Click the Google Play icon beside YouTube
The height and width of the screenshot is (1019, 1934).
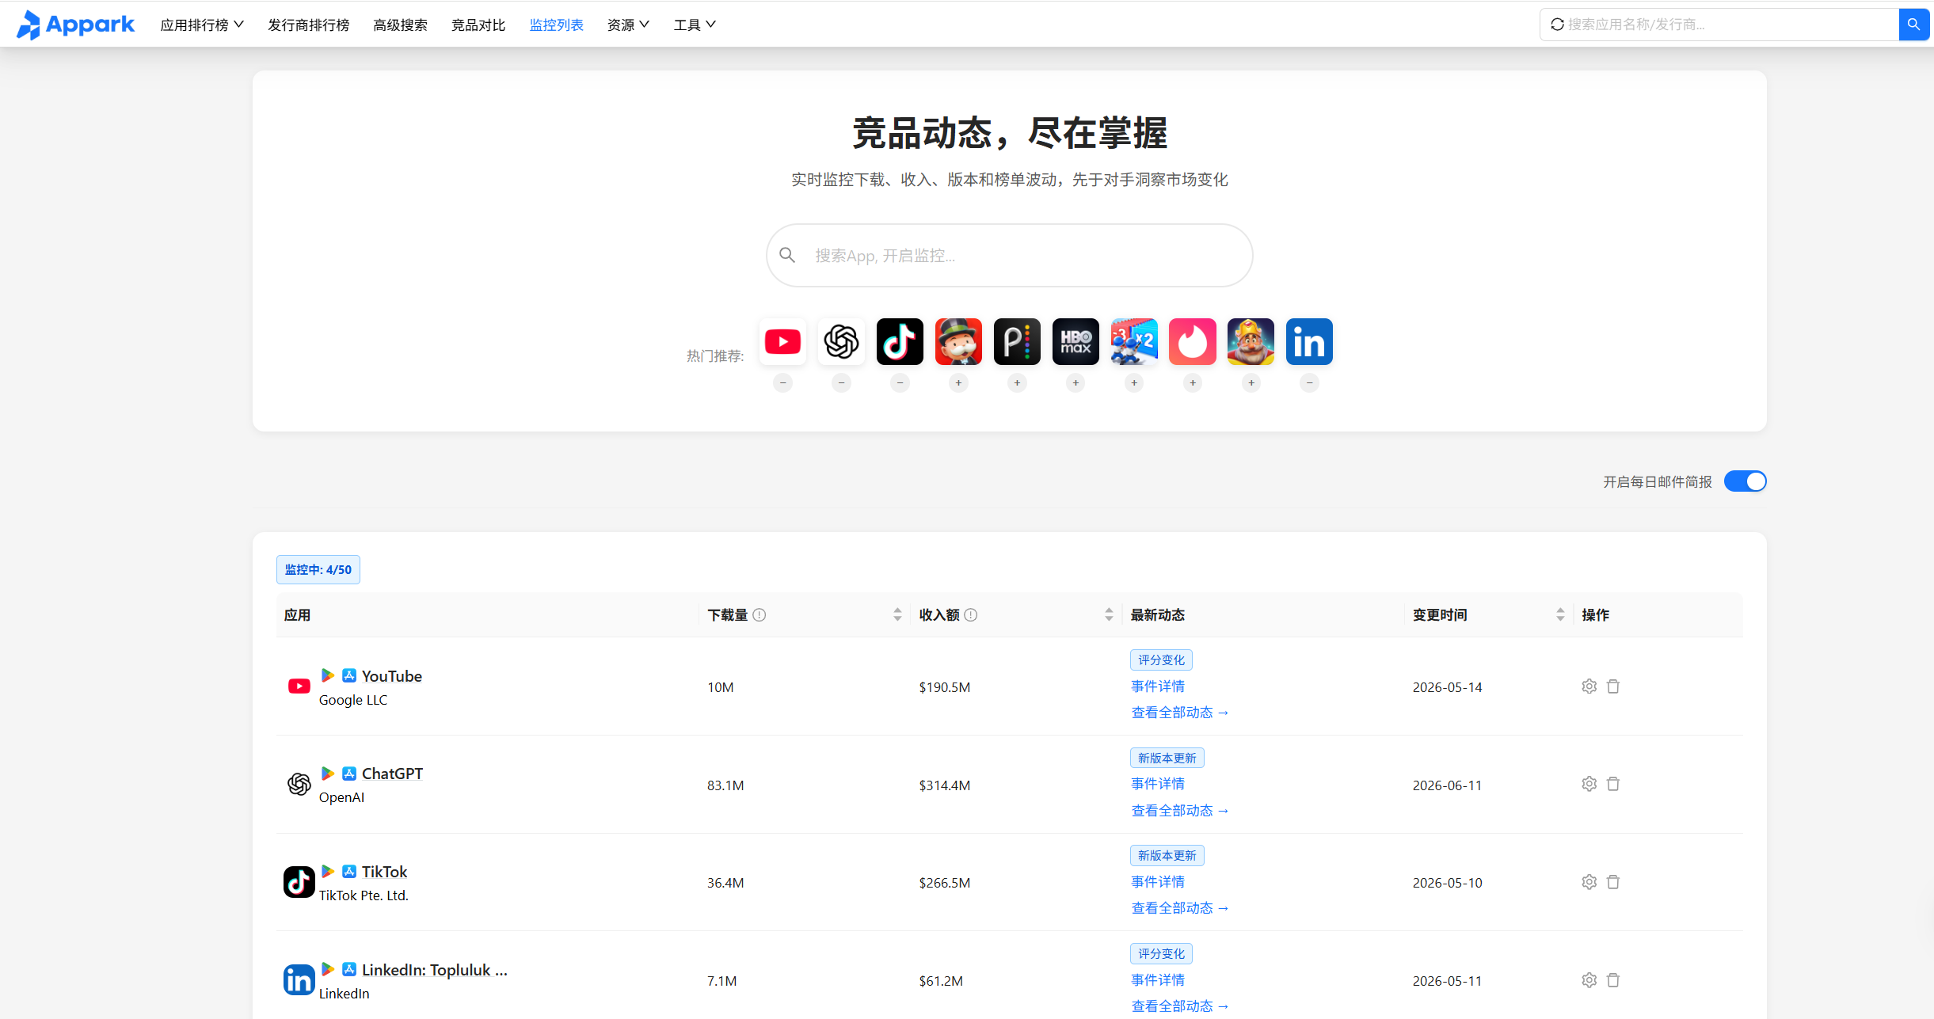pyautogui.click(x=327, y=675)
